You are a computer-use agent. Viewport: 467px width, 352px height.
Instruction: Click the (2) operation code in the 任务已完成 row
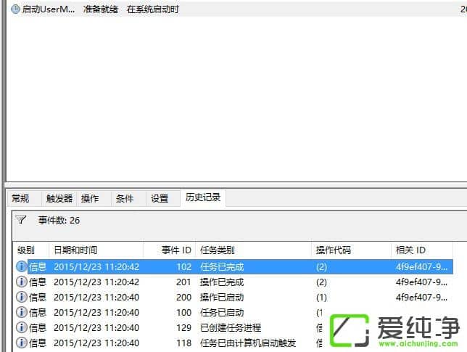tap(321, 266)
